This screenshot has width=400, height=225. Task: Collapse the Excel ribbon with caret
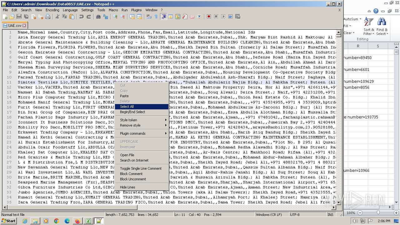tap(369, 11)
